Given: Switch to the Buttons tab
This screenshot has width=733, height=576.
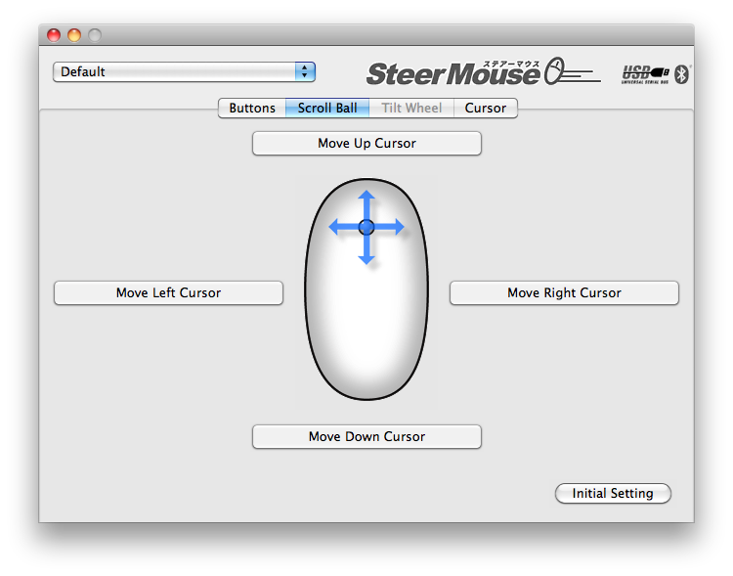Looking at the screenshot, I should tap(252, 109).
